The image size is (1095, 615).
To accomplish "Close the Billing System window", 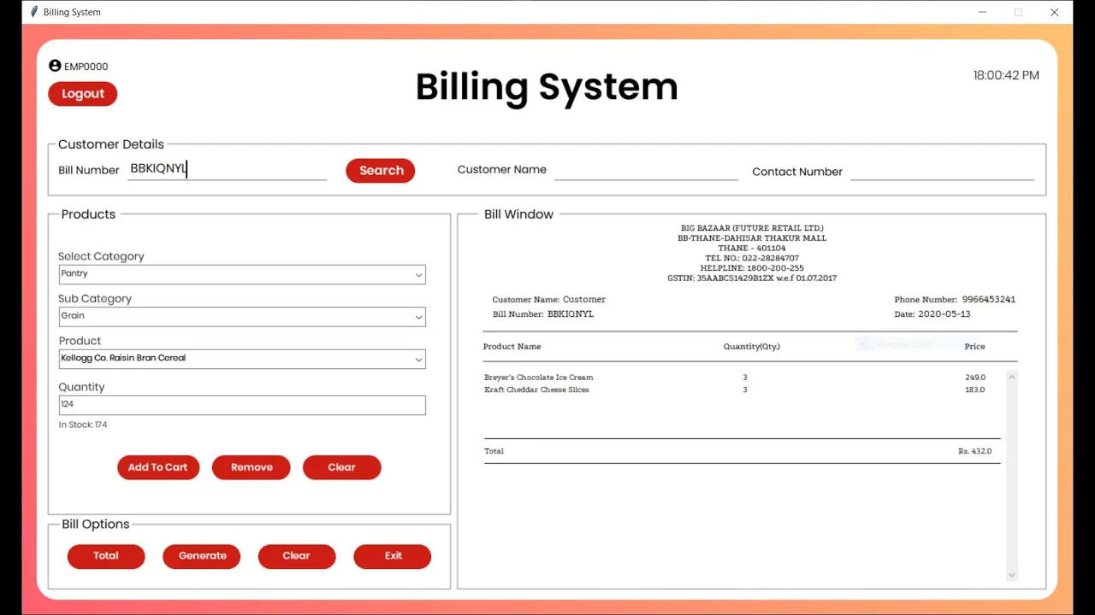I will coord(1055,12).
